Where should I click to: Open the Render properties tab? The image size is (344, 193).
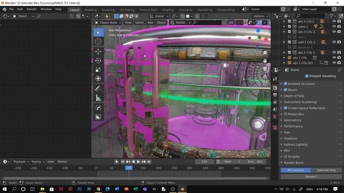[x=275, y=88]
